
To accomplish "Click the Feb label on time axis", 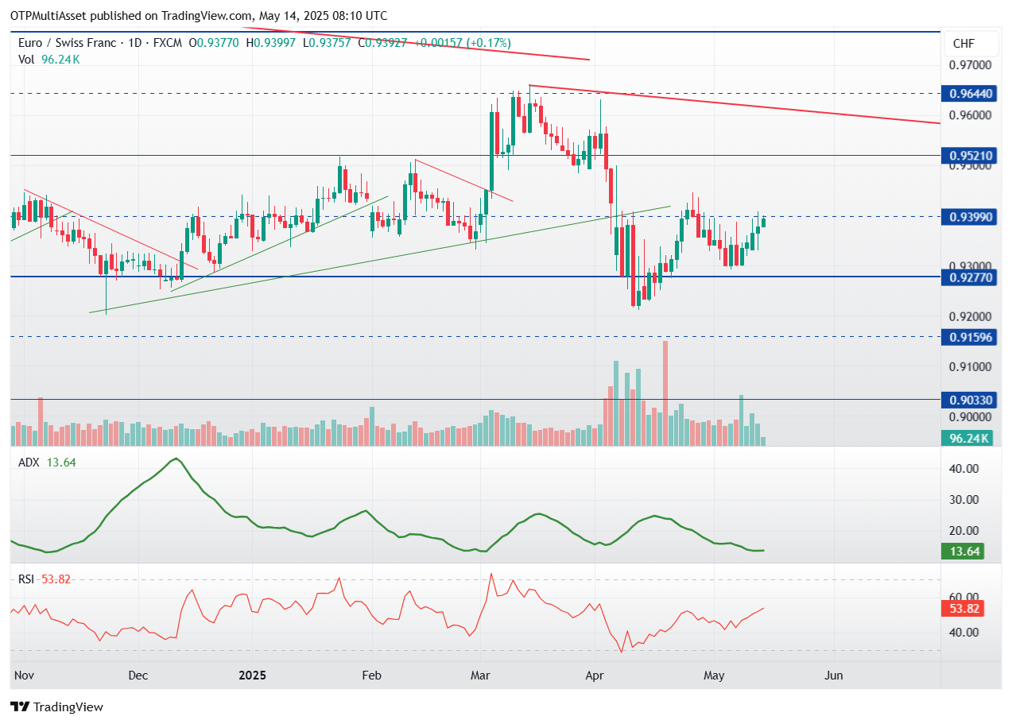I will tap(371, 676).
